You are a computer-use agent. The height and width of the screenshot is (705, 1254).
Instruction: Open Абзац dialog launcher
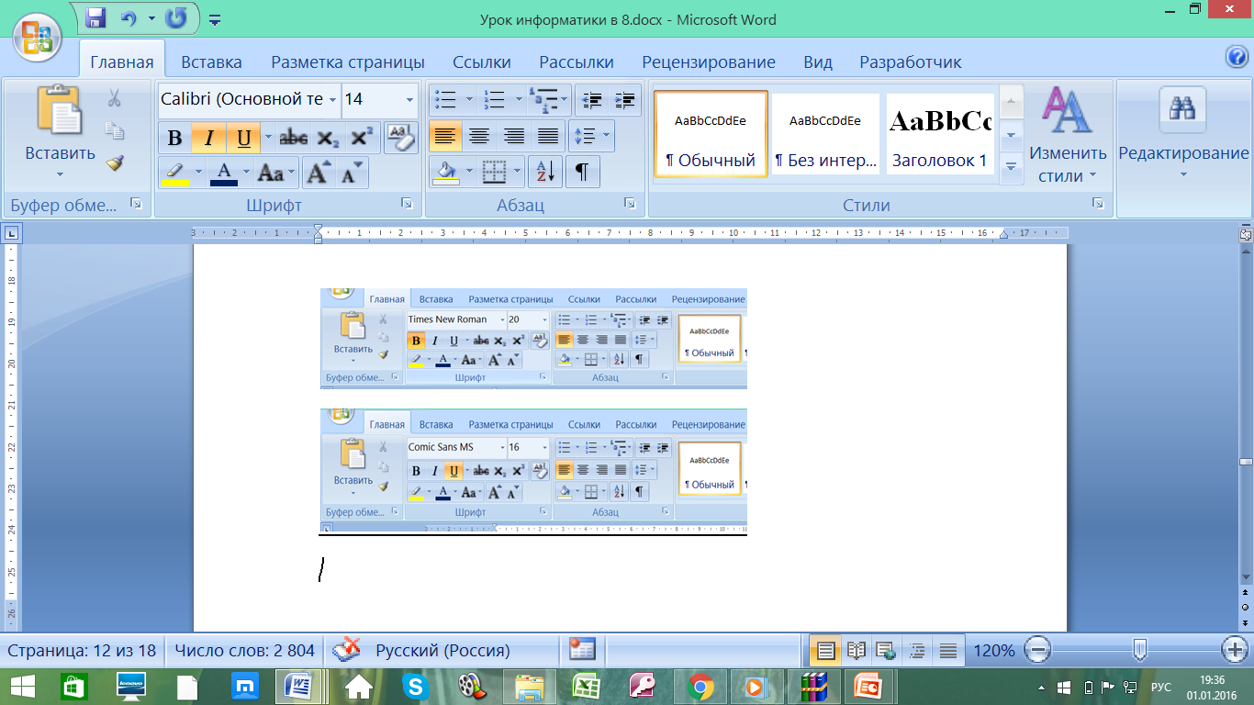pyautogui.click(x=630, y=204)
